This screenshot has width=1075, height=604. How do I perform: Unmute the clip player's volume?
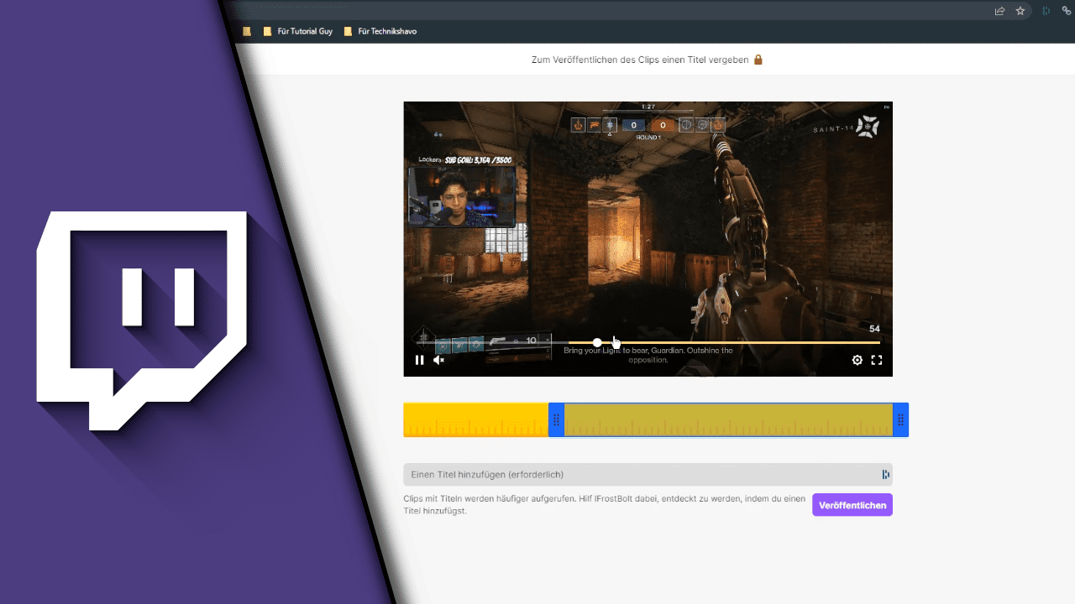click(x=438, y=360)
